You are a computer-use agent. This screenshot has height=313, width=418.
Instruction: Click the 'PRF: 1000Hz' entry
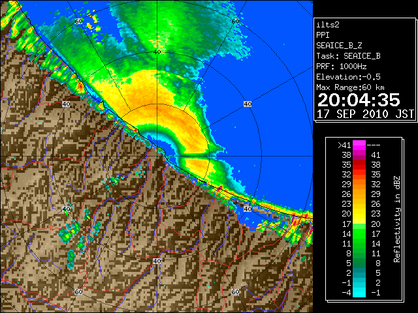click(342, 67)
